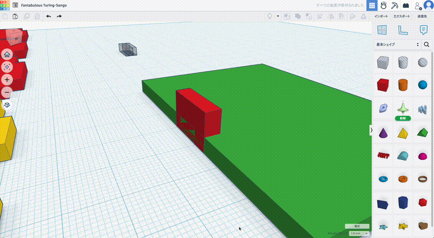Open the snap grid 1.0 mm dropdown
Image resolution: width=434 pixels, height=238 pixels.
[x=359, y=233]
